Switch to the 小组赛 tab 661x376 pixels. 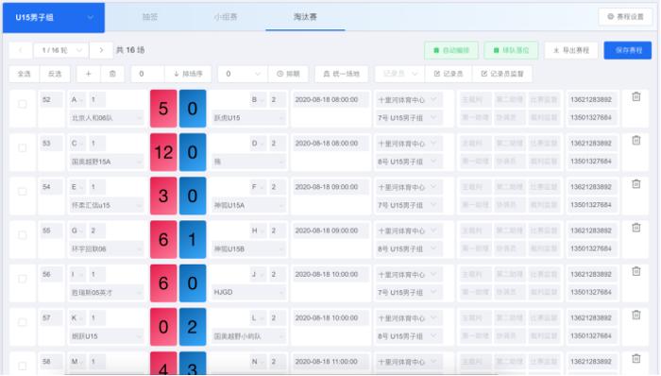click(x=226, y=17)
